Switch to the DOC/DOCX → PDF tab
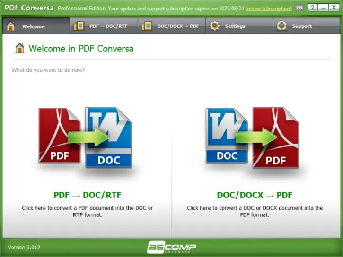Image resolution: width=343 pixels, height=257 pixels. 172,26
